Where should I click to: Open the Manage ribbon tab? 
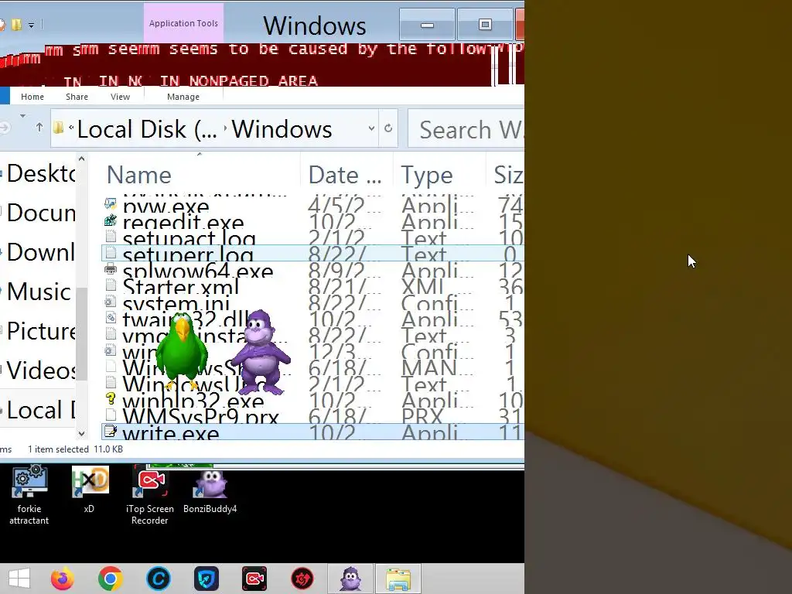tap(183, 97)
